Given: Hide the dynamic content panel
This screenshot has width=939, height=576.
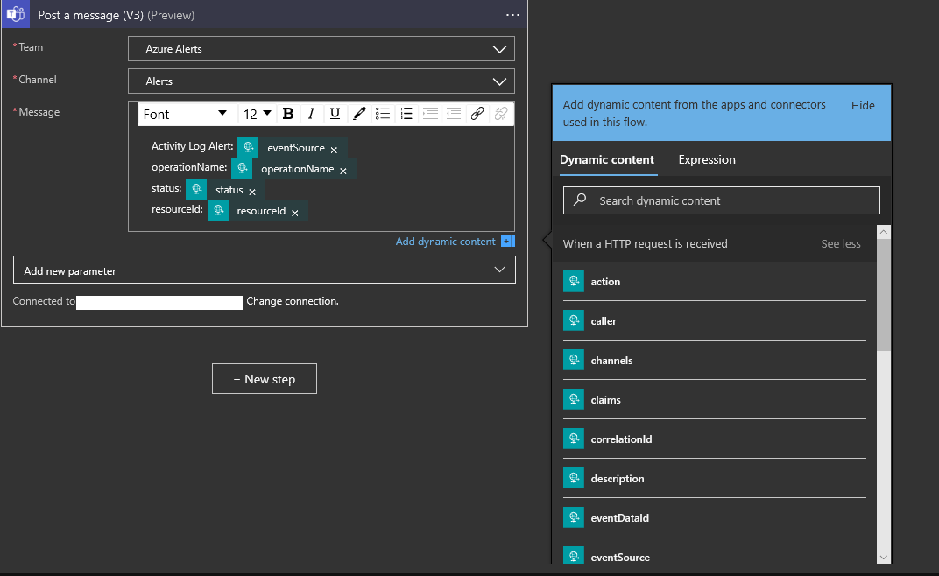Looking at the screenshot, I should [x=863, y=105].
